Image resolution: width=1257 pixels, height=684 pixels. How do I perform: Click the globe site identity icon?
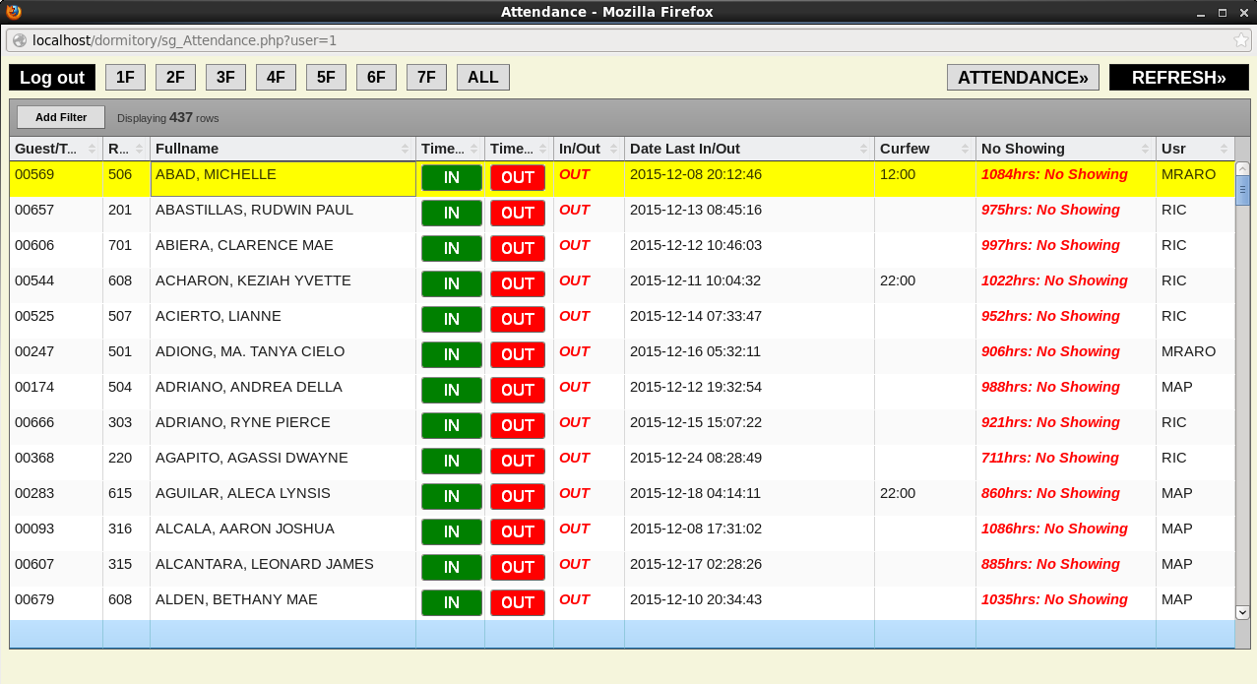point(20,40)
